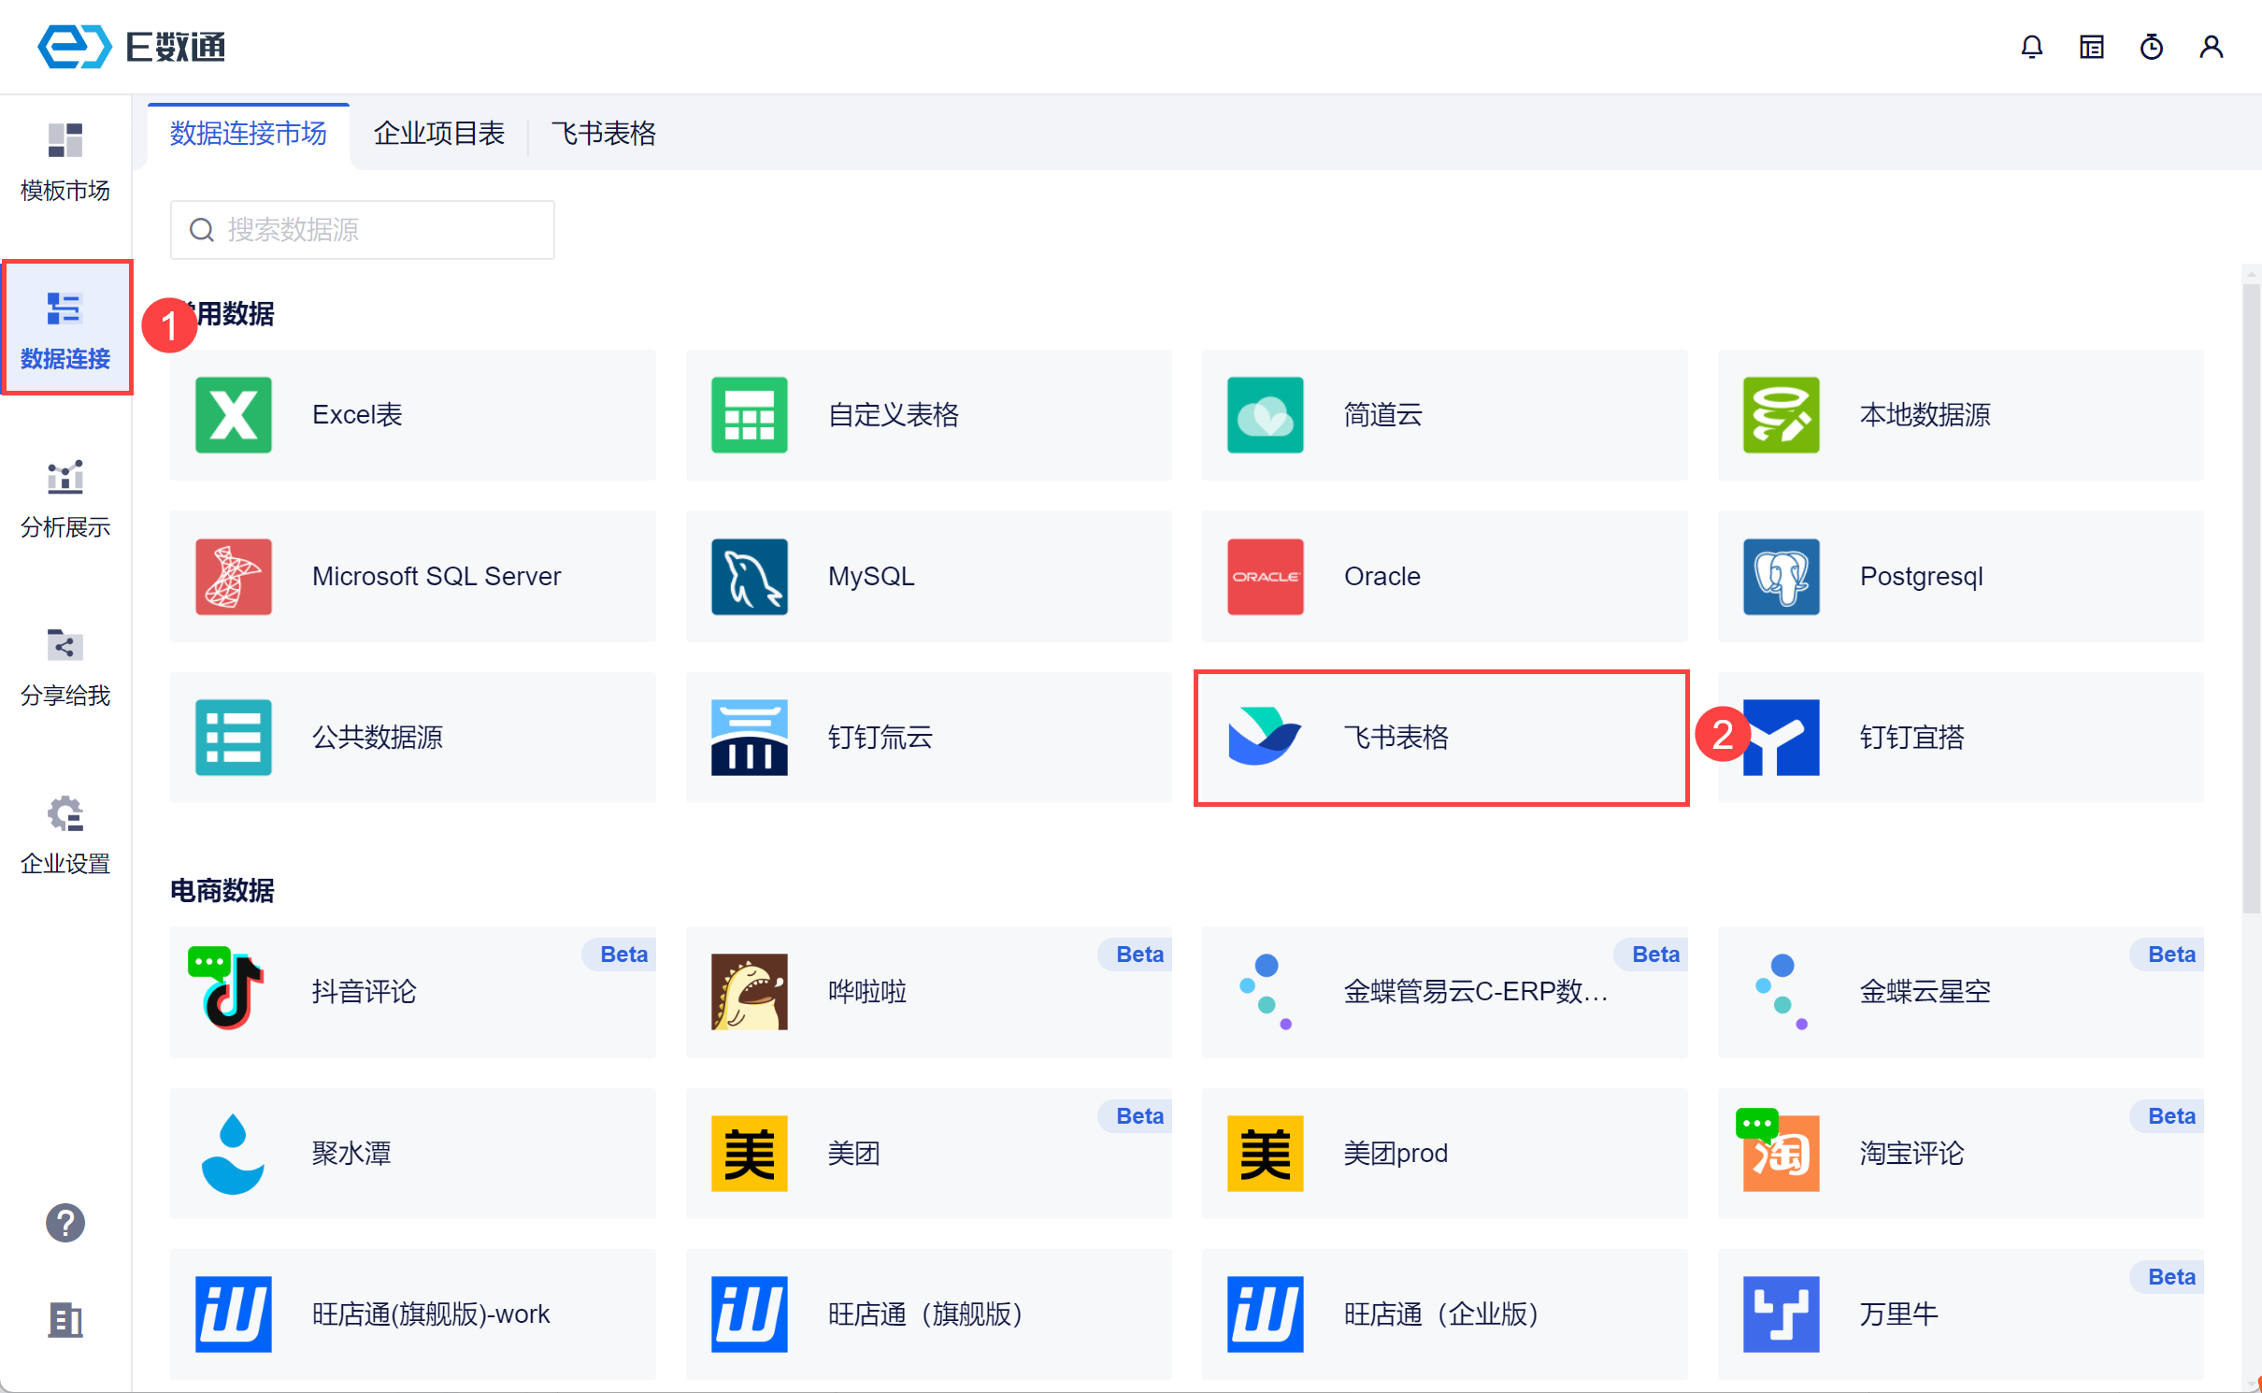Switch to the 企业项目表 tab
This screenshot has height=1393, width=2262.
(438, 134)
